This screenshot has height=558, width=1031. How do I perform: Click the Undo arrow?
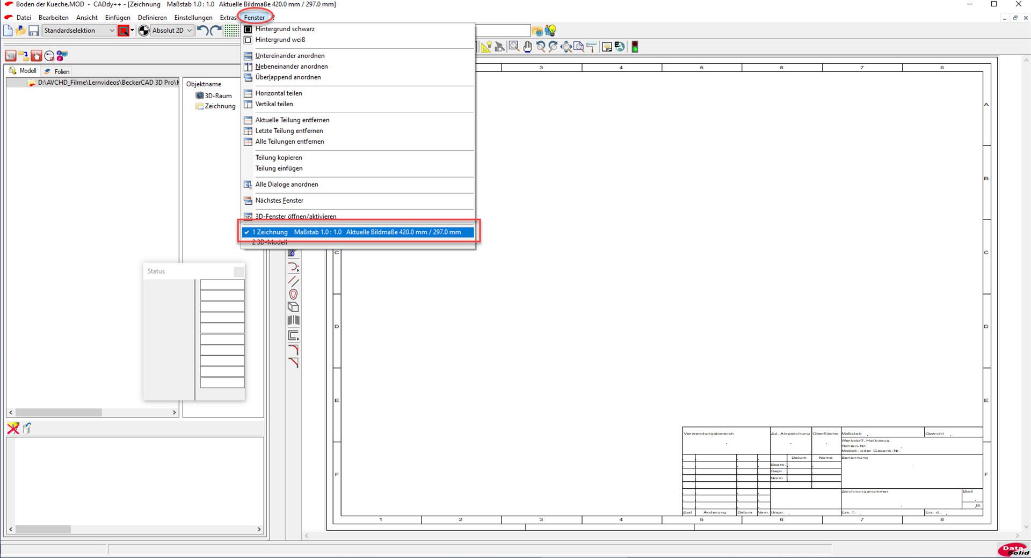click(202, 31)
